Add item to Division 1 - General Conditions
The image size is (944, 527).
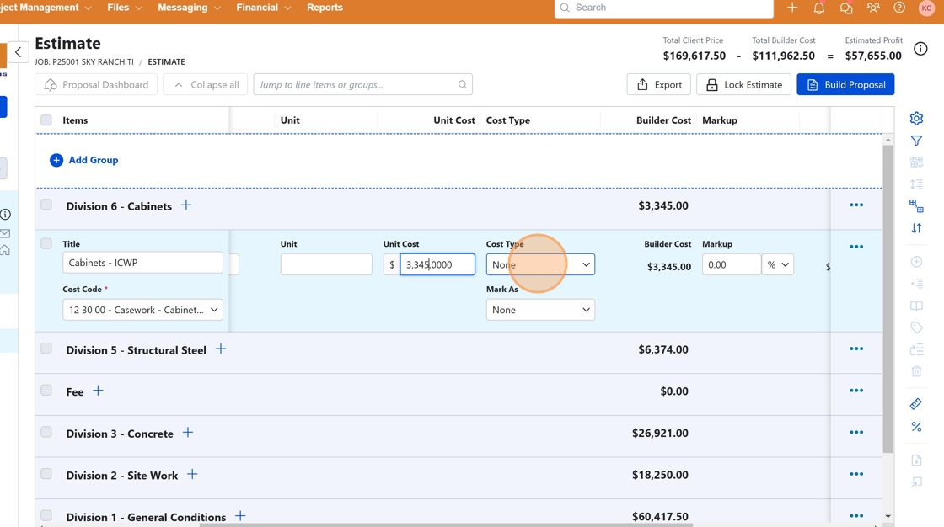(240, 515)
